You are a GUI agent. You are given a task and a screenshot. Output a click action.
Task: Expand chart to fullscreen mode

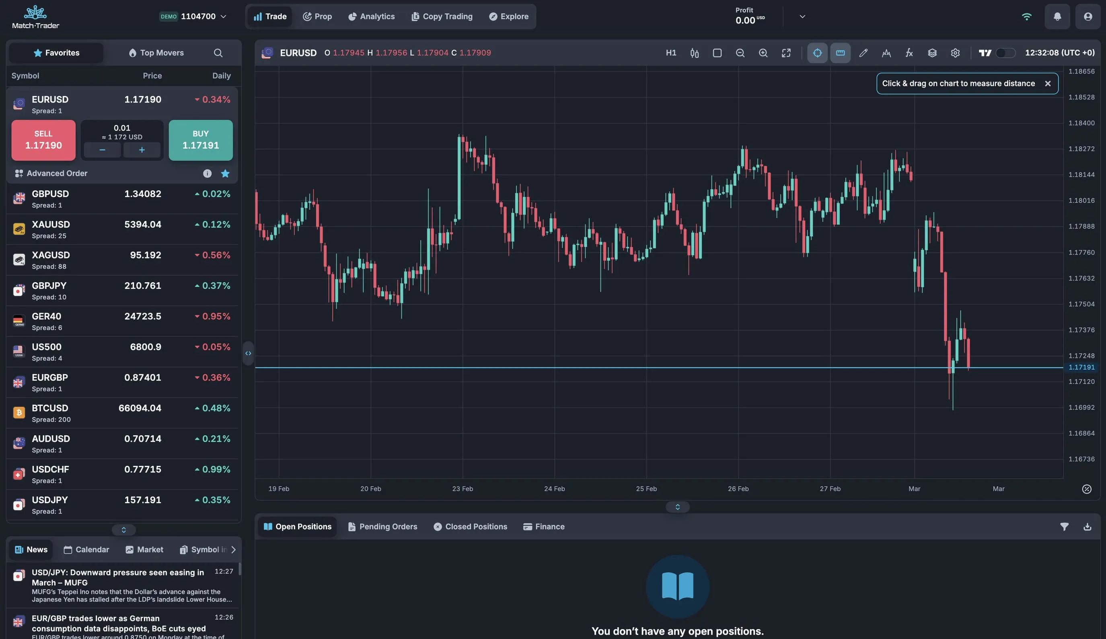[x=785, y=53]
